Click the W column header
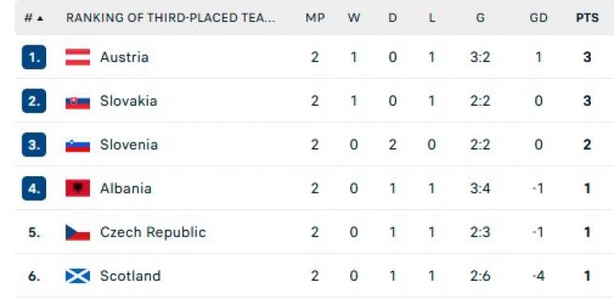This screenshot has width=614, height=299. click(x=353, y=18)
